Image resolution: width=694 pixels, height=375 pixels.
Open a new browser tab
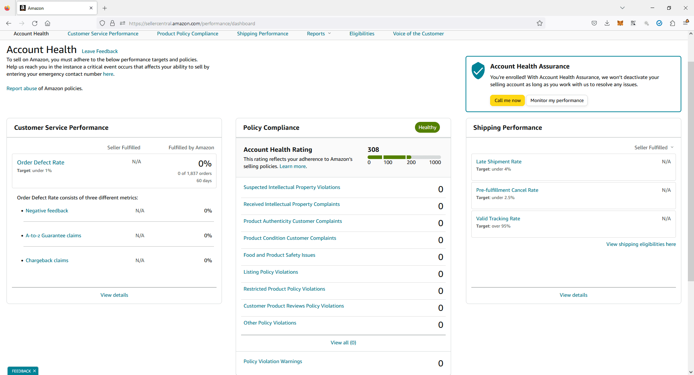click(x=105, y=8)
